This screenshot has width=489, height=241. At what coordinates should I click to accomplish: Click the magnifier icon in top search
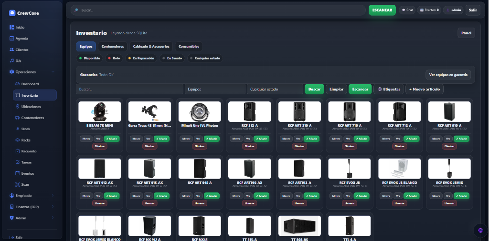click(x=76, y=10)
